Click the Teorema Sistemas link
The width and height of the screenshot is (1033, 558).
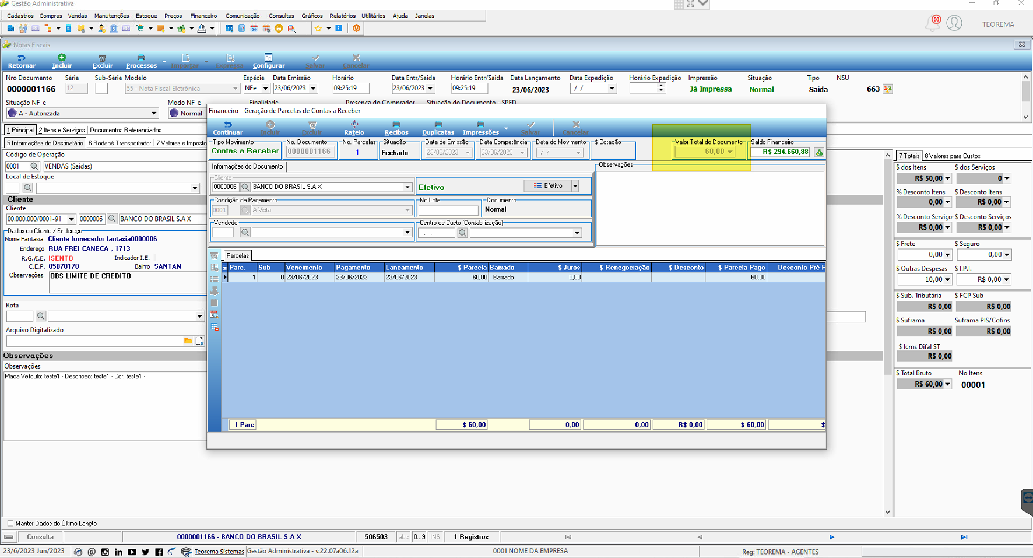[x=219, y=552]
